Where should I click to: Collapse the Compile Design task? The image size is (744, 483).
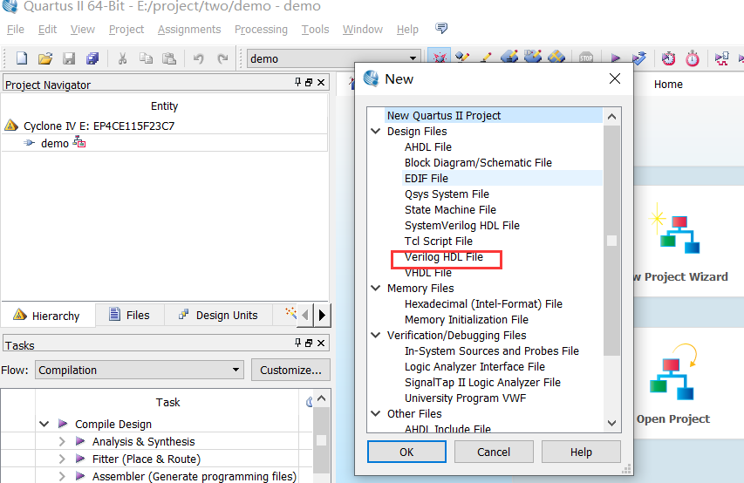tap(44, 424)
